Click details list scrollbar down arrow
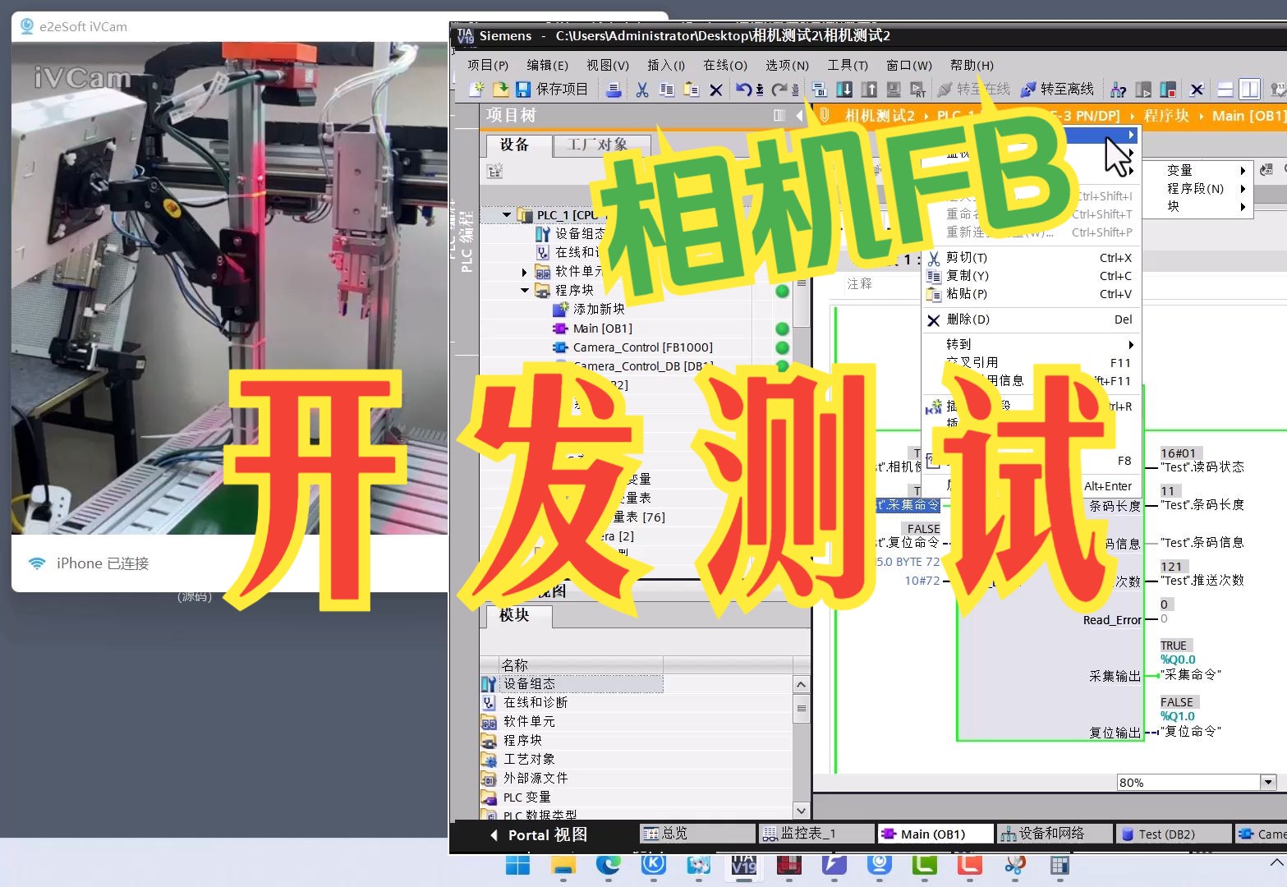The height and width of the screenshot is (887, 1287). 802,810
